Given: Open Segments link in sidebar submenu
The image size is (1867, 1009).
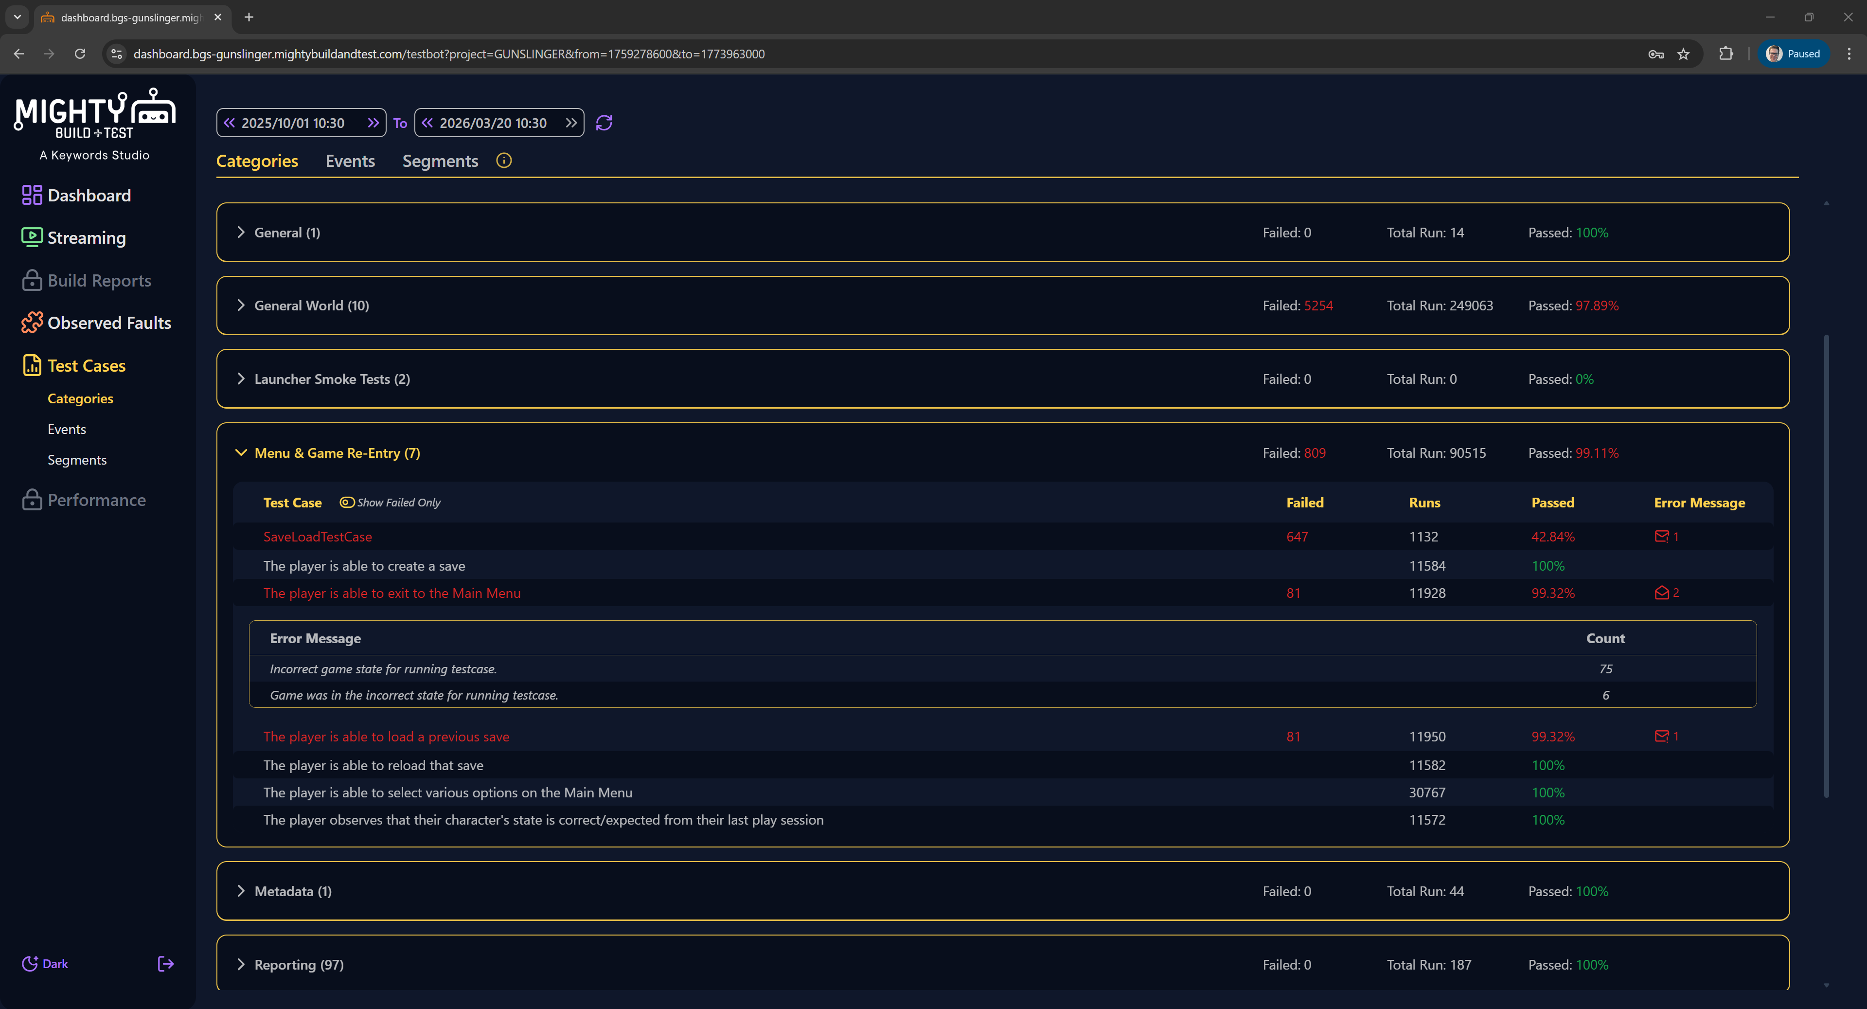Looking at the screenshot, I should (77, 460).
